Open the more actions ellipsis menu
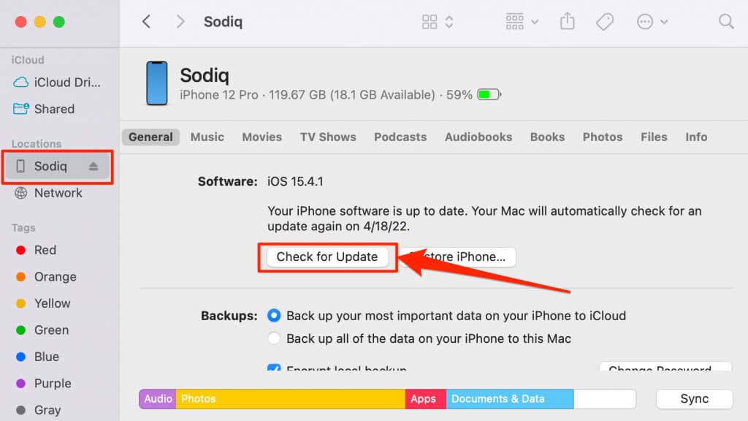This screenshot has width=748, height=421. point(652,21)
